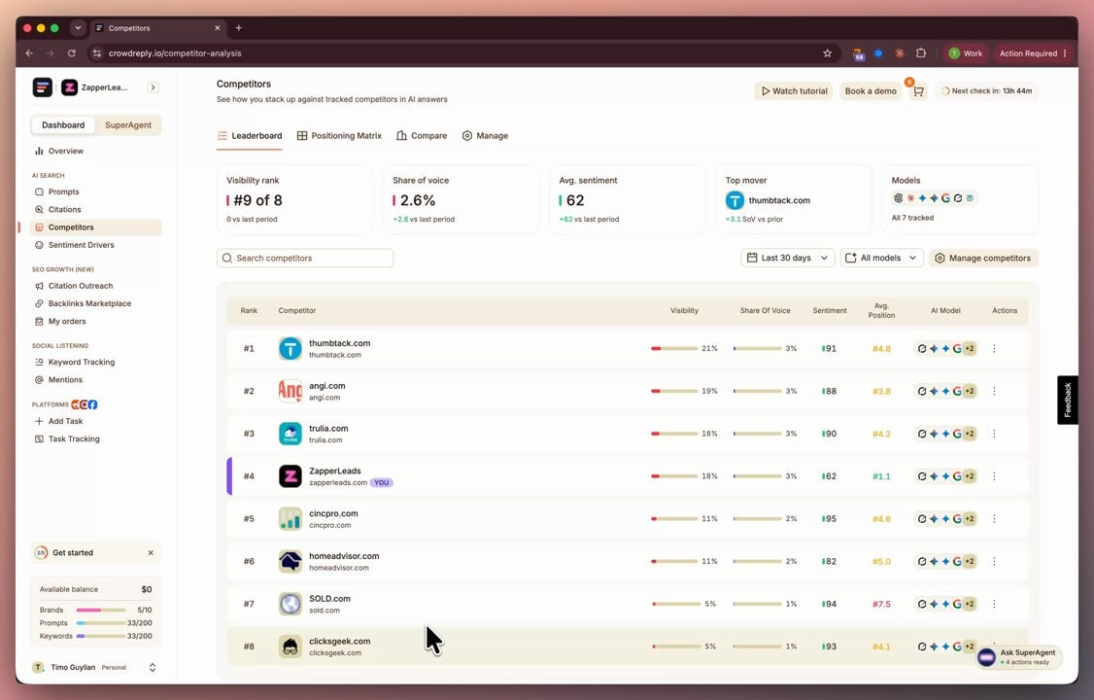The image size is (1094, 700).
Task: Click the Brands usage bar 5/10
Action: coord(100,610)
